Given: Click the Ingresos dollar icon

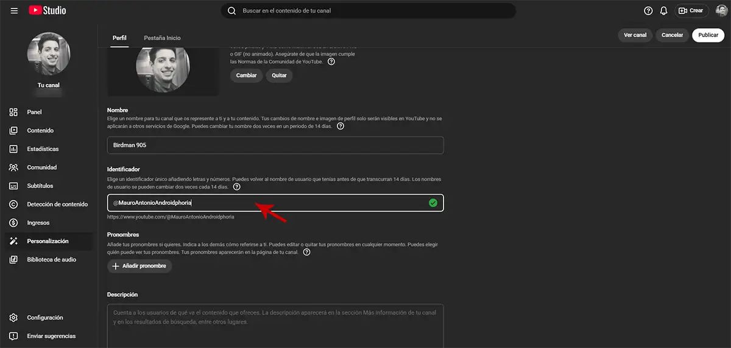Looking at the screenshot, I should [13, 223].
